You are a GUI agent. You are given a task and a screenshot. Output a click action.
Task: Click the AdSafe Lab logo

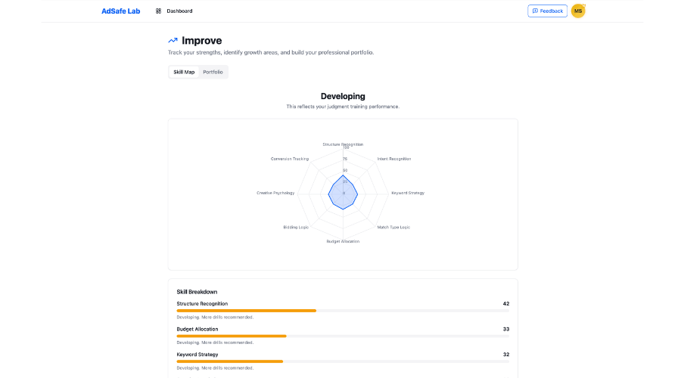coord(121,11)
